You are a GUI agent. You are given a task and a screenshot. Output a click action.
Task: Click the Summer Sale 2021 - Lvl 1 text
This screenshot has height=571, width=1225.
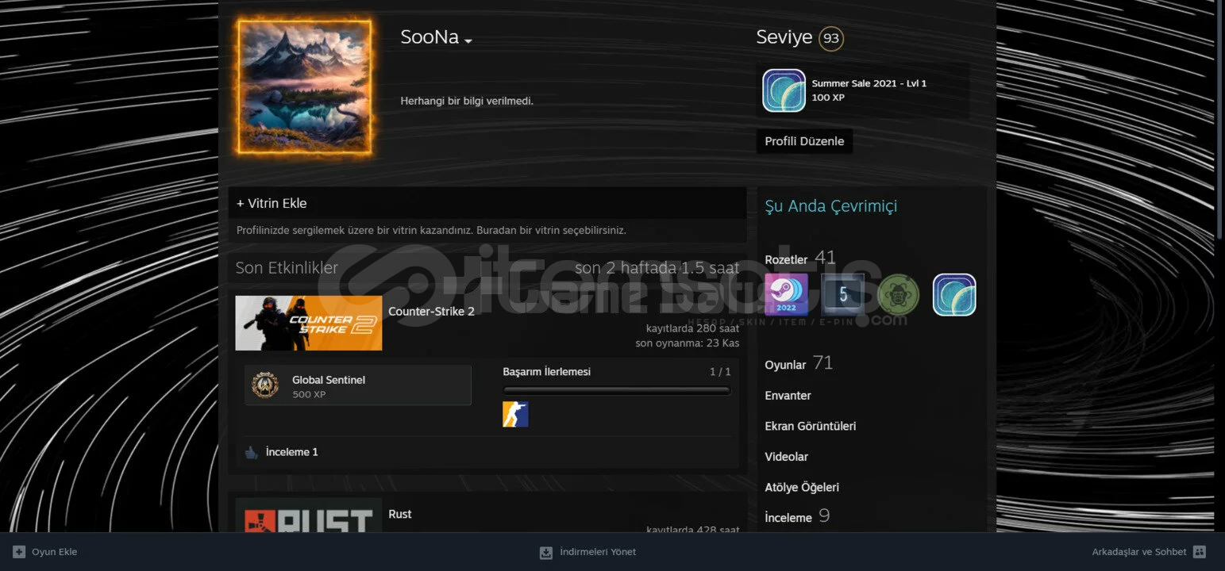point(869,83)
